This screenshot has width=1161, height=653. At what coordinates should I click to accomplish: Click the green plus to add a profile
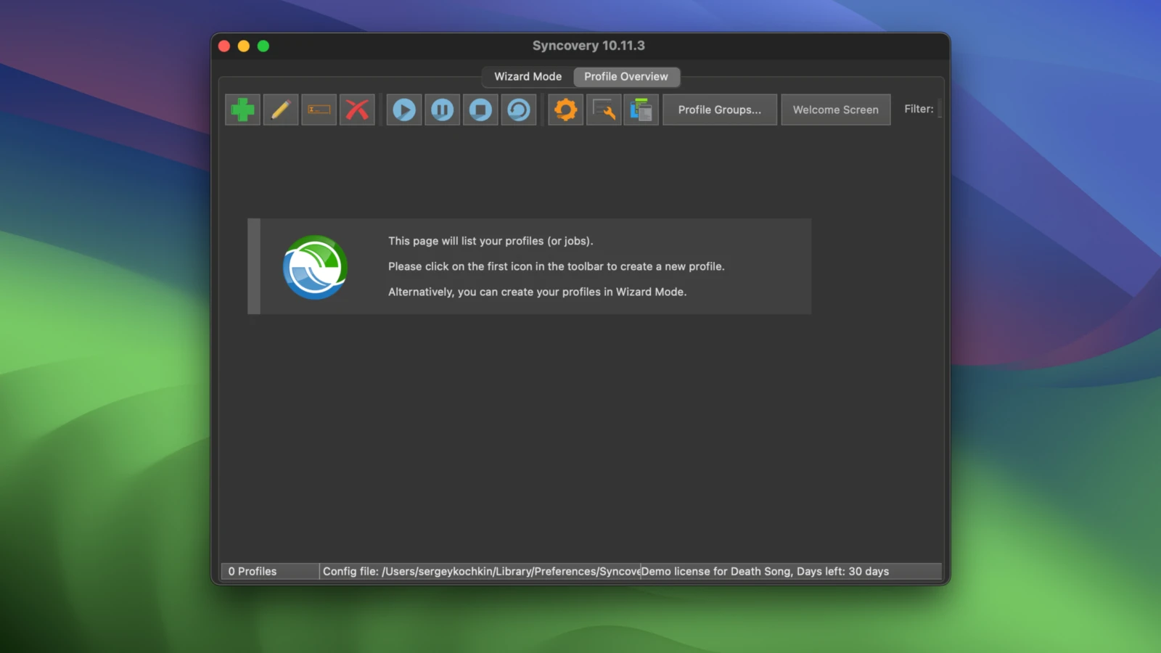pos(242,110)
